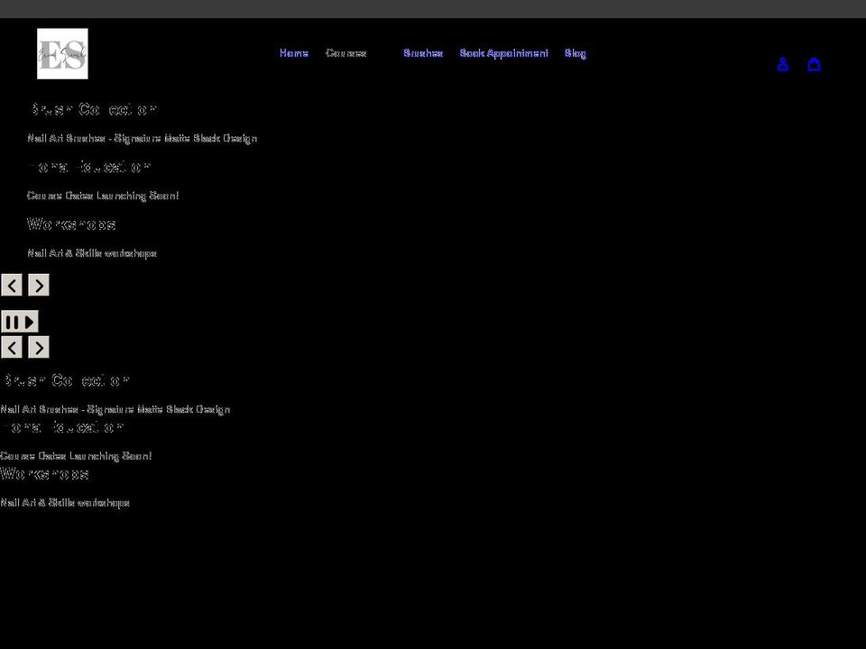
Task: Select Brushes in the navigation
Action: pos(423,53)
